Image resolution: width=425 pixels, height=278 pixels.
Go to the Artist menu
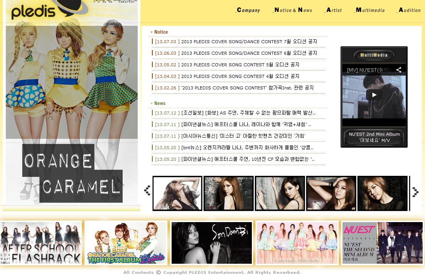[x=334, y=10]
